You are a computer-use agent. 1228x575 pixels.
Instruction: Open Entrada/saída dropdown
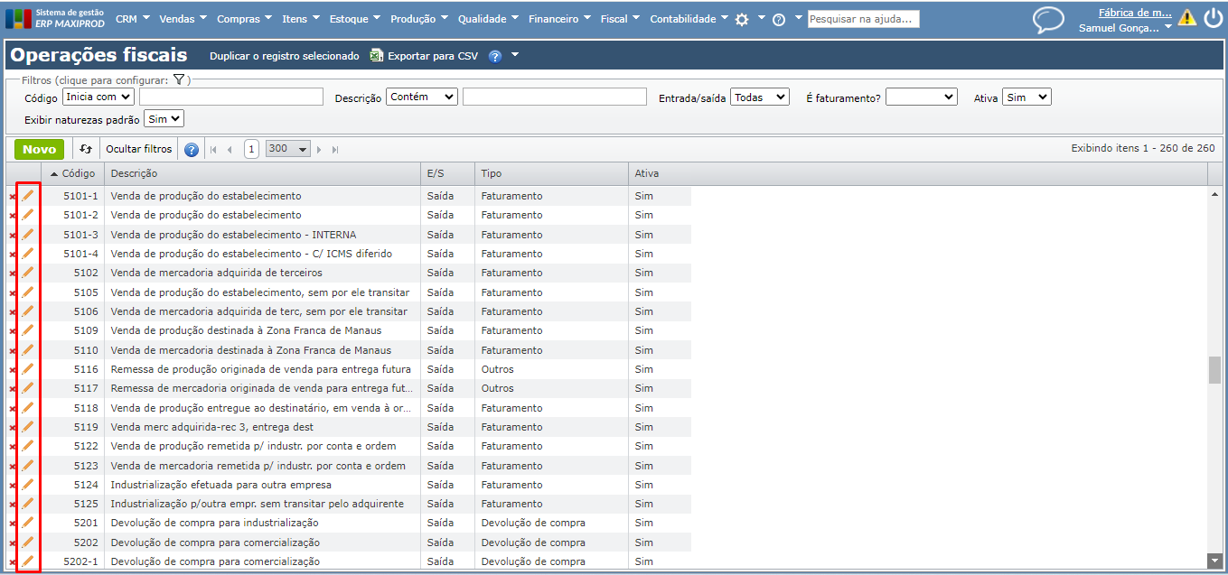tap(760, 97)
